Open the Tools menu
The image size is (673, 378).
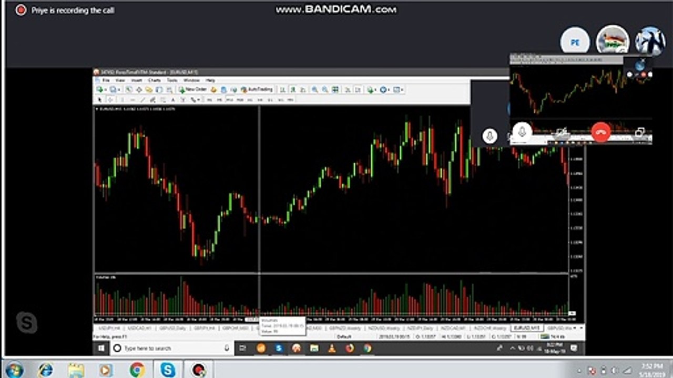point(172,80)
